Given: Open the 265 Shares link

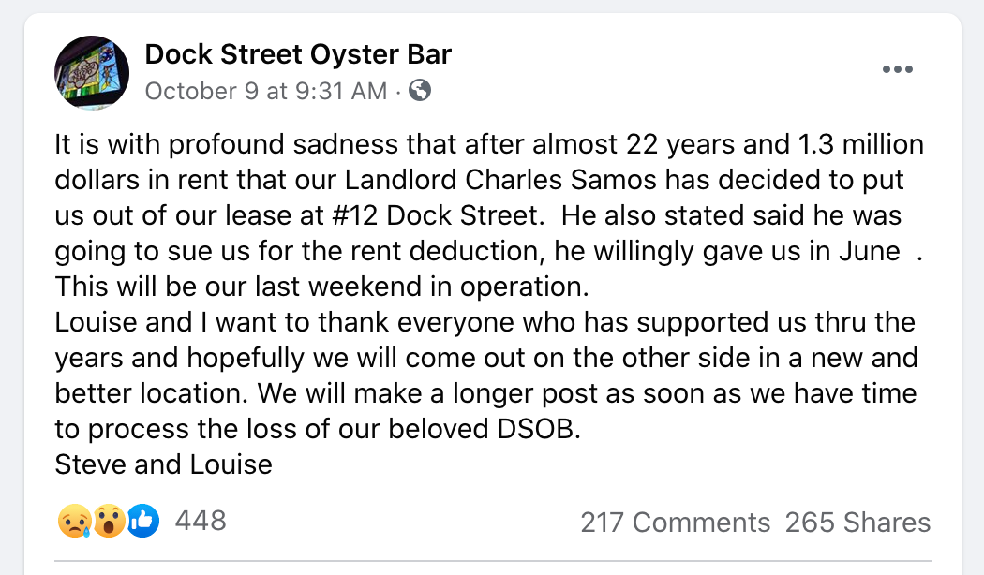Looking at the screenshot, I should (857, 523).
